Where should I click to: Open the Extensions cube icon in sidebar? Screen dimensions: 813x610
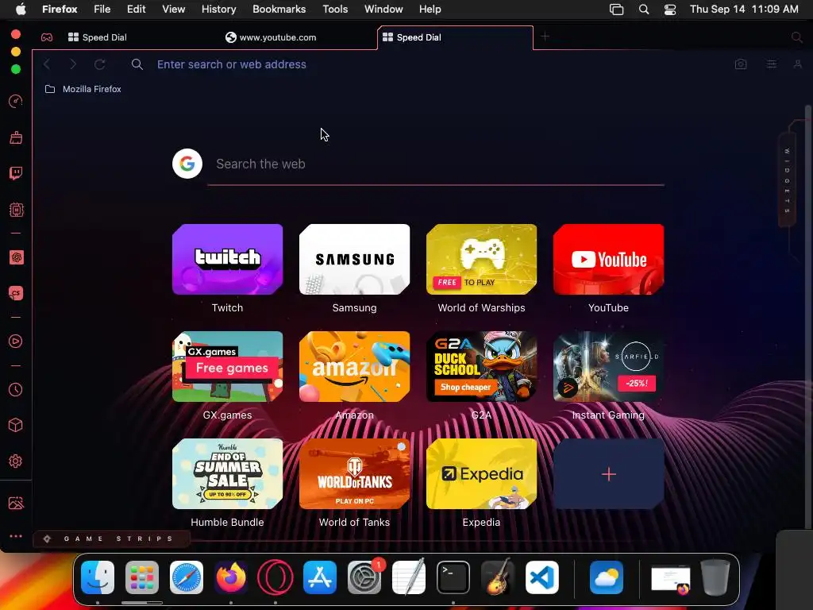(x=16, y=426)
